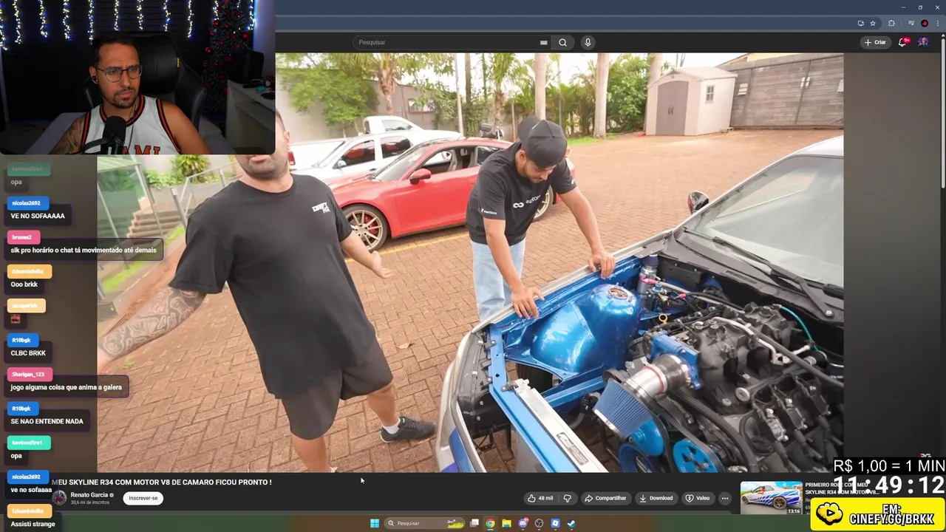Open the Criar create menu
Image resolution: width=946 pixels, height=532 pixels.
875,42
